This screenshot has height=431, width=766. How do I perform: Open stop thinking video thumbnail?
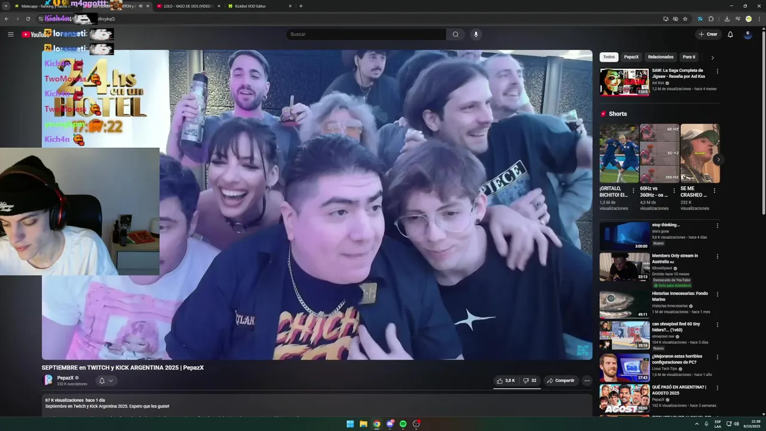(x=624, y=236)
